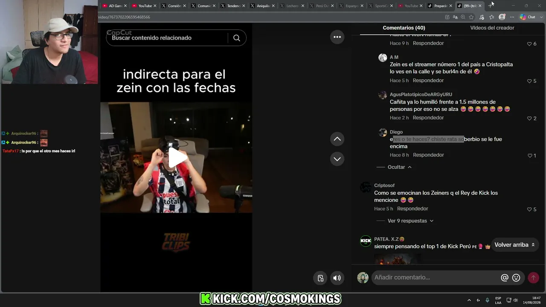
Task: Open the Copilot Chat button
Action: coord(528,17)
